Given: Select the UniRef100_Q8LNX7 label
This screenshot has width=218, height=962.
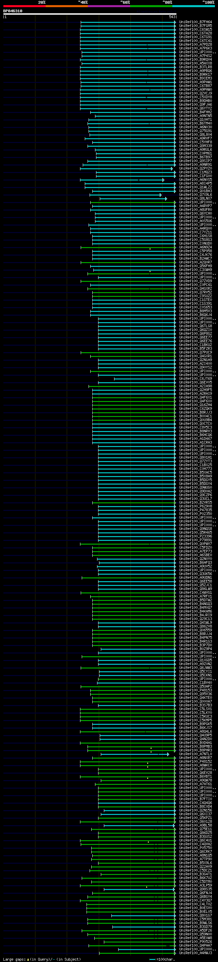Looking at the screenshot, I should click(196, 199).
